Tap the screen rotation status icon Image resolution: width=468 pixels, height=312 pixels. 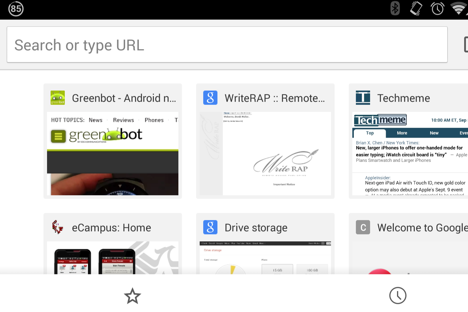tap(416, 8)
